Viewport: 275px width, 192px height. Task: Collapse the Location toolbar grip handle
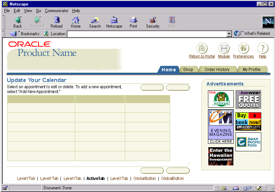click(3, 33)
